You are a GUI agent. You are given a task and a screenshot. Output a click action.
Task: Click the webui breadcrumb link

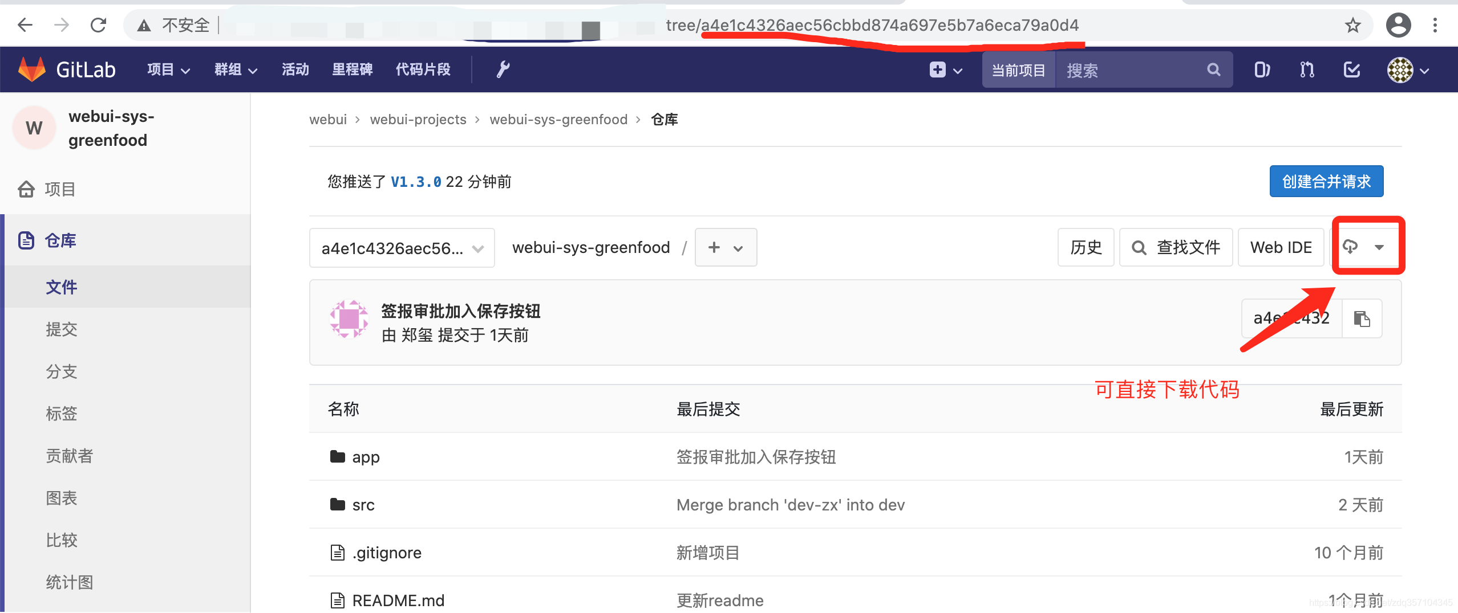328,120
